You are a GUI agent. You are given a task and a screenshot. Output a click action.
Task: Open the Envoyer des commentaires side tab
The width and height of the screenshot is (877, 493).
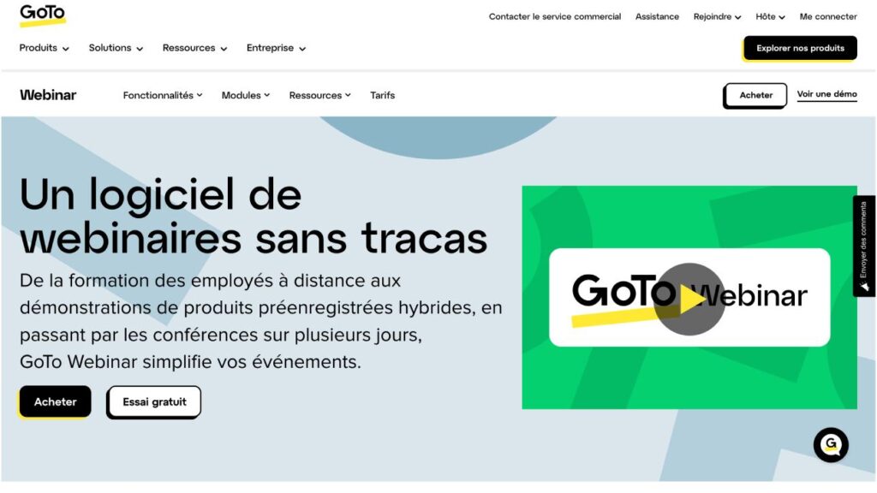tap(863, 246)
